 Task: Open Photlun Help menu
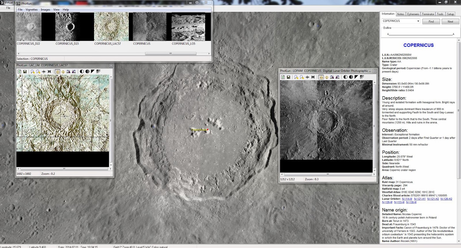[66, 9]
